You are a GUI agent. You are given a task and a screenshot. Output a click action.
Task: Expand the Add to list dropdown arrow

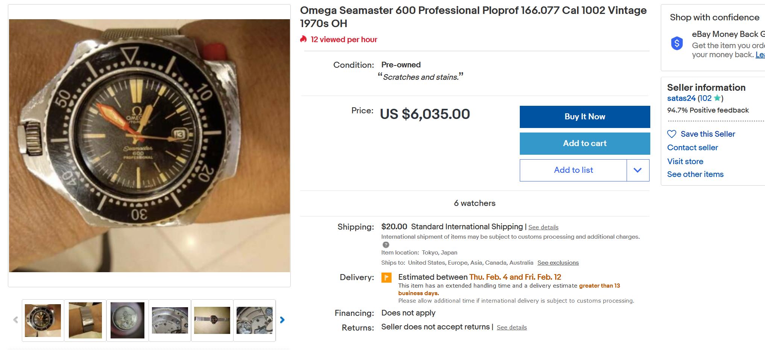[x=637, y=170]
